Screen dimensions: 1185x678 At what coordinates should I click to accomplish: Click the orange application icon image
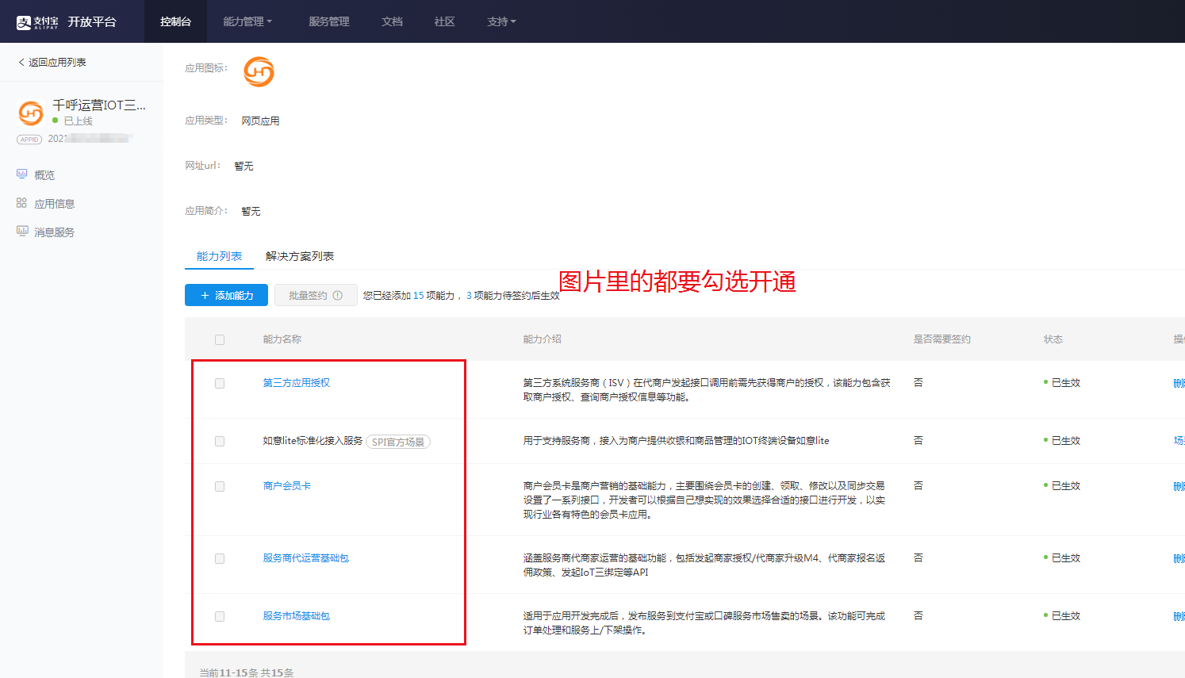[x=259, y=71]
